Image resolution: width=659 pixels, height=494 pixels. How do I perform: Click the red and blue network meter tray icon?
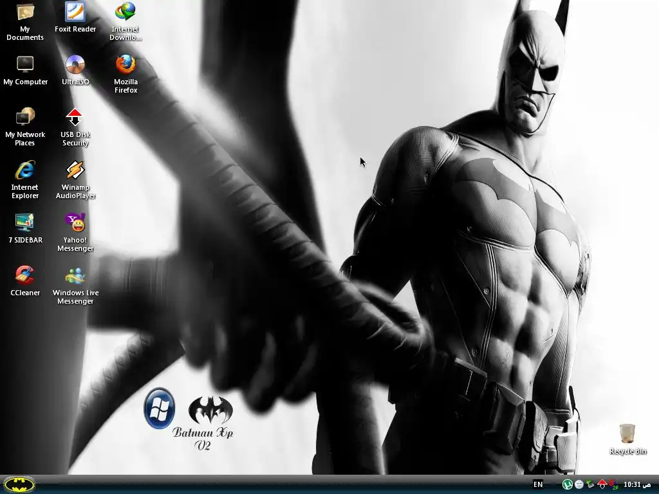613,485
